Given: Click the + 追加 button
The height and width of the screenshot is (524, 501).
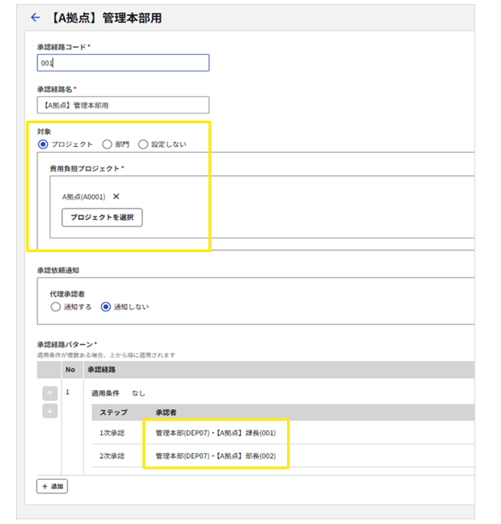Looking at the screenshot, I should coord(52,486).
